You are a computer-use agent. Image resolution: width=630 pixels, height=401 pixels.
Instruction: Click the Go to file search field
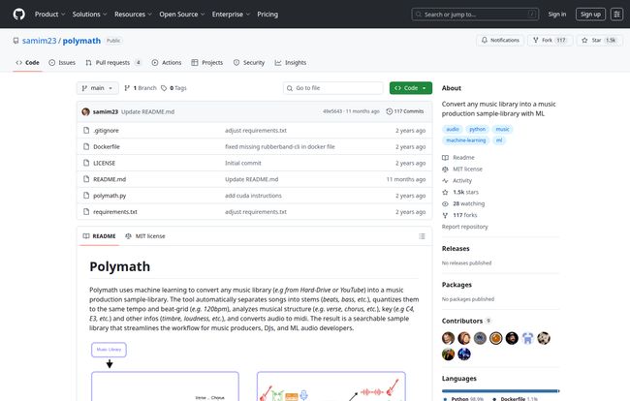pyautogui.click(x=332, y=88)
